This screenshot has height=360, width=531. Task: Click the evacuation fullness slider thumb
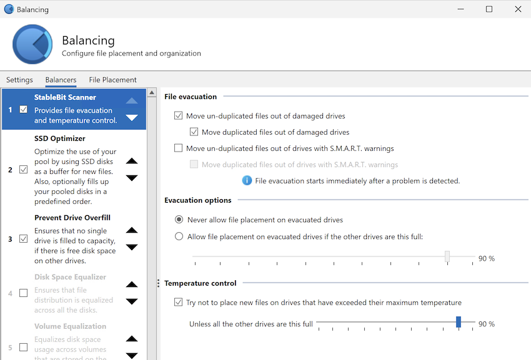(447, 256)
